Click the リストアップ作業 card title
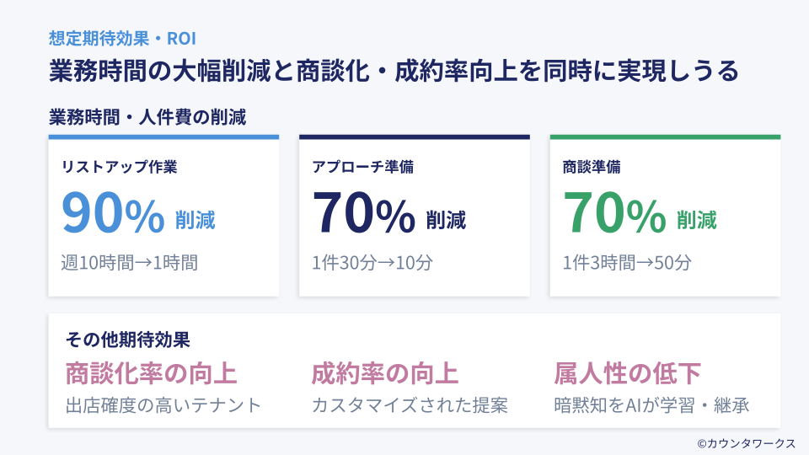Image resolution: width=809 pixels, height=455 pixels. point(119,167)
